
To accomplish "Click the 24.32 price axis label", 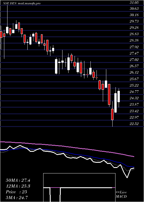I will (134, 98).
